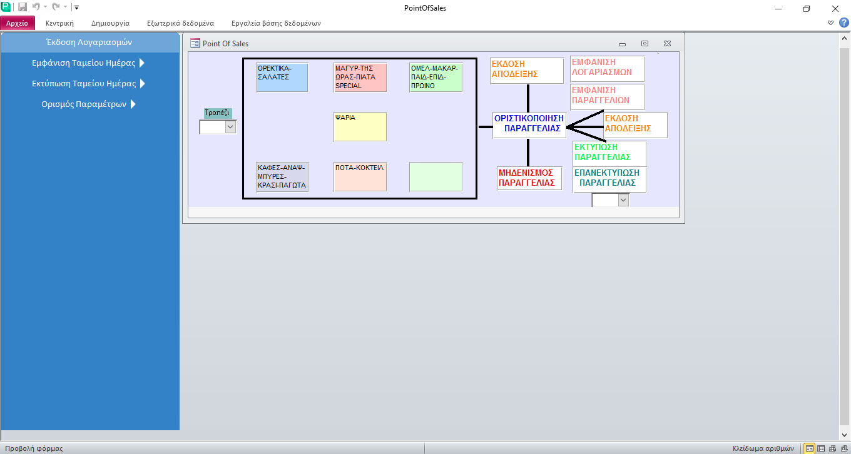Collapse the ribbon with the chevron icon
Image resolution: width=851 pixels, height=454 pixels.
830,23
